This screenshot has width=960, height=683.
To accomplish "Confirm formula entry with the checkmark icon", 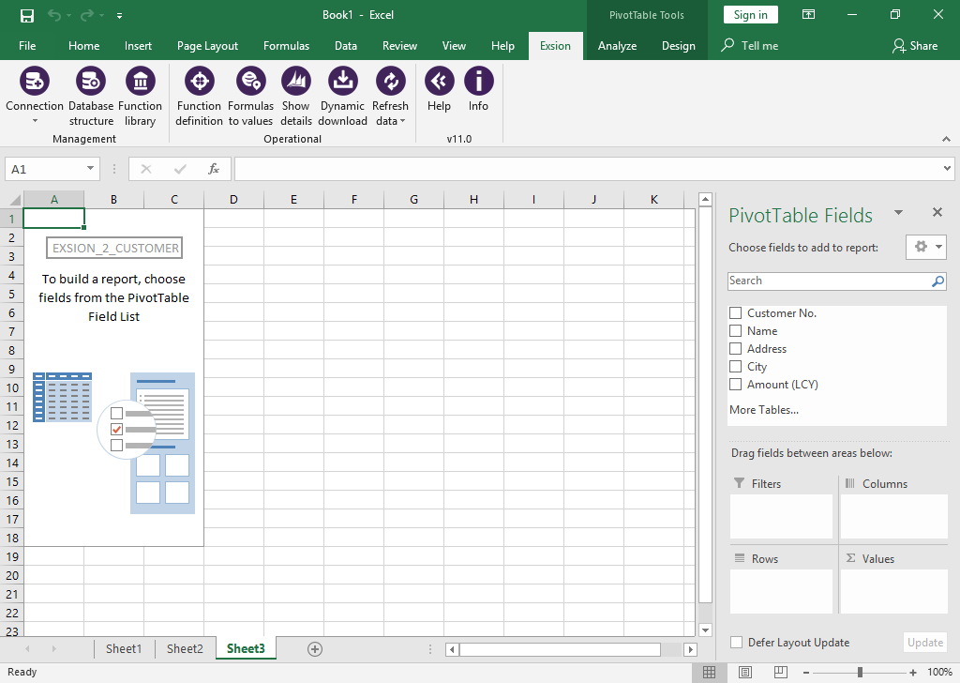I will pyautogui.click(x=180, y=169).
